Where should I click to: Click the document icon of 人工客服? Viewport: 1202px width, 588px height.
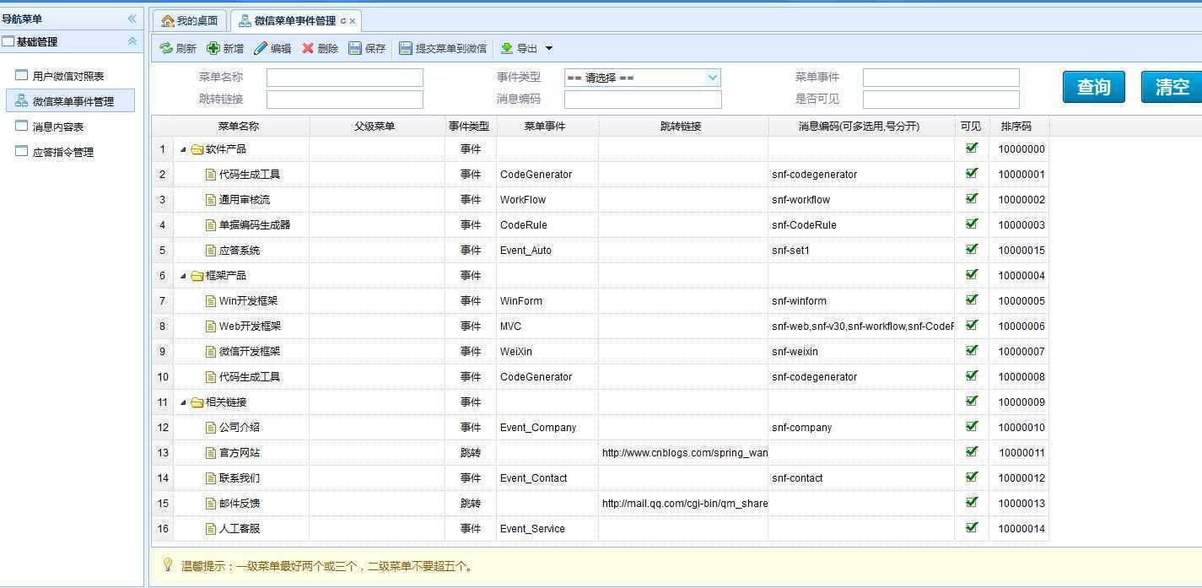211,529
